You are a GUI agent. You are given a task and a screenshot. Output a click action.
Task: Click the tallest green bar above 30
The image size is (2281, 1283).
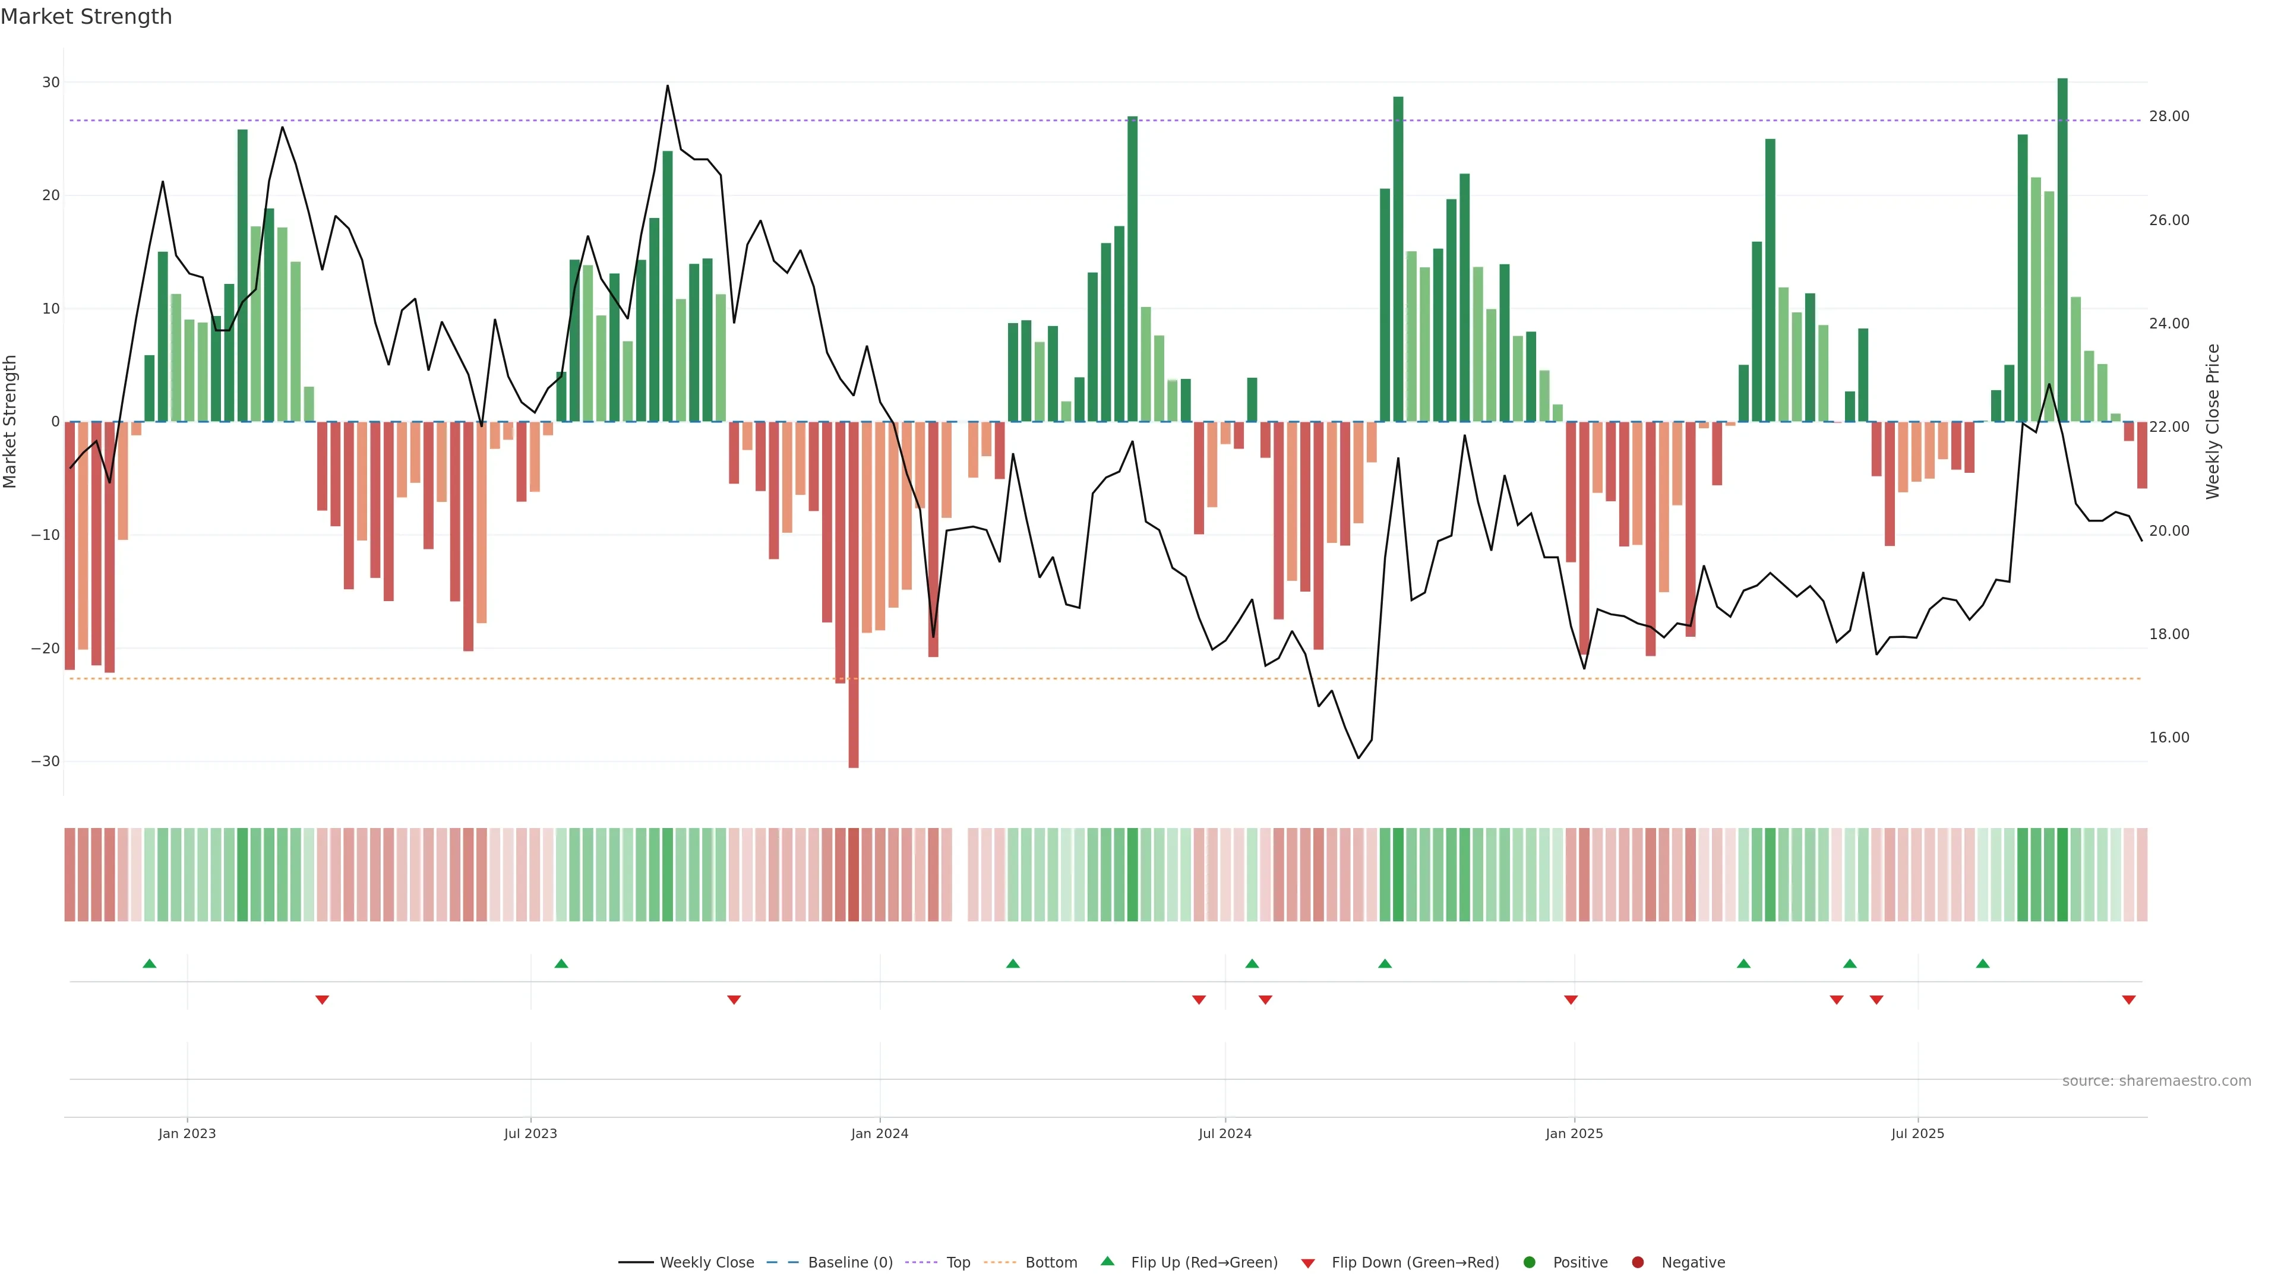click(x=2062, y=248)
